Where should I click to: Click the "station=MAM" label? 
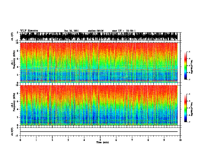click(x=96, y=31)
